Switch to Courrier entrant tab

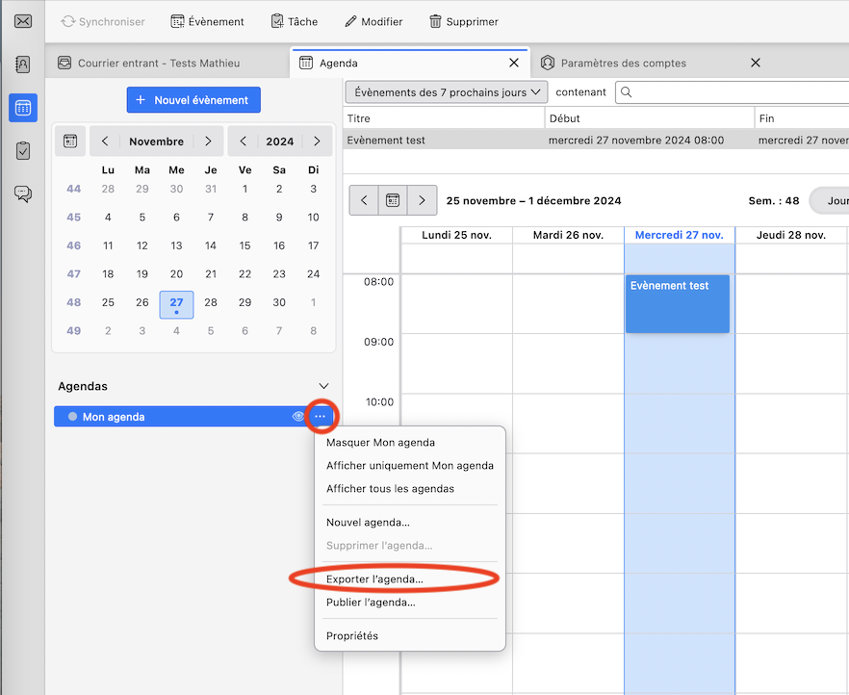pos(158,63)
